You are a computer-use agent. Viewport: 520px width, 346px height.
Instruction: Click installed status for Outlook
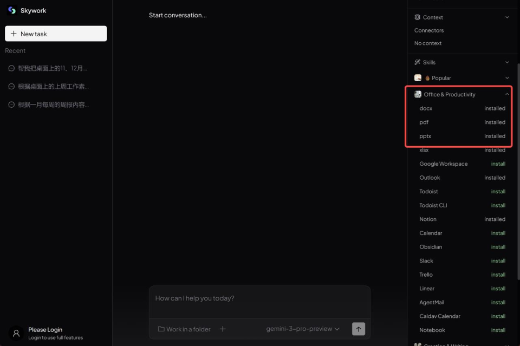click(495, 178)
